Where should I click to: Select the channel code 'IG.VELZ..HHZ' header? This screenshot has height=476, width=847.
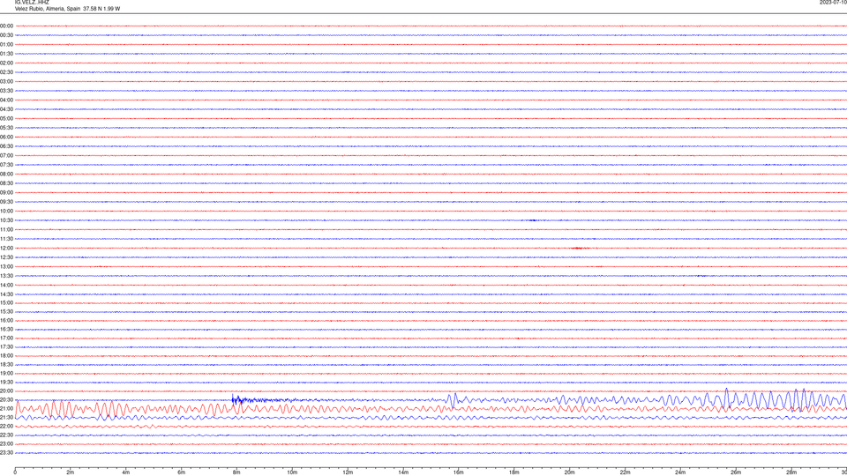[32, 3]
